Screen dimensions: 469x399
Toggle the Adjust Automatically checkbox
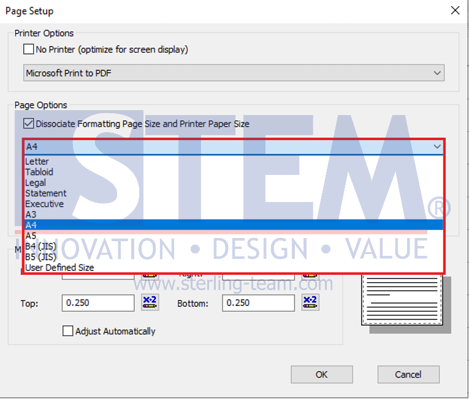[x=68, y=331]
